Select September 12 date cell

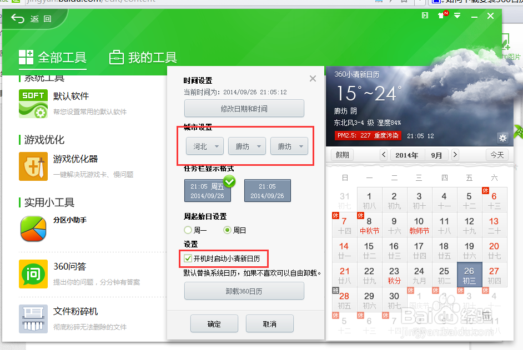tap(469, 225)
